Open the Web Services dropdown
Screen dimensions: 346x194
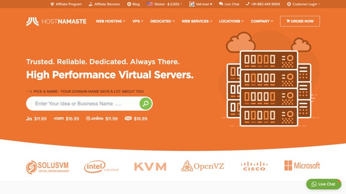tap(197, 21)
